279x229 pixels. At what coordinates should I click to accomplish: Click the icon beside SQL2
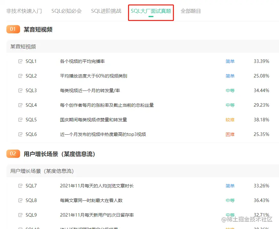[20, 76]
